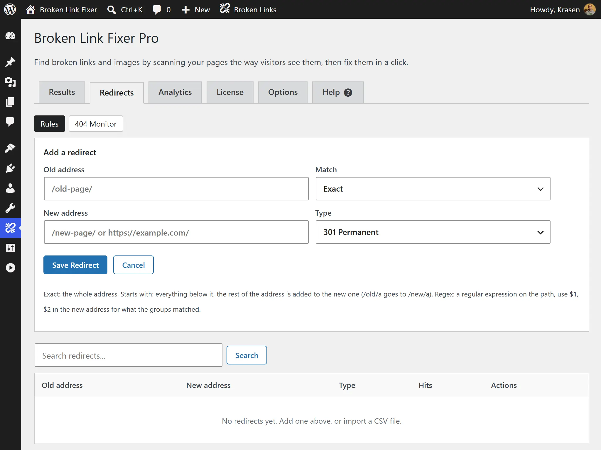Image resolution: width=601 pixels, height=450 pixels.
Task: Open Appearance in the sidebar
Action: click(10, 148)
